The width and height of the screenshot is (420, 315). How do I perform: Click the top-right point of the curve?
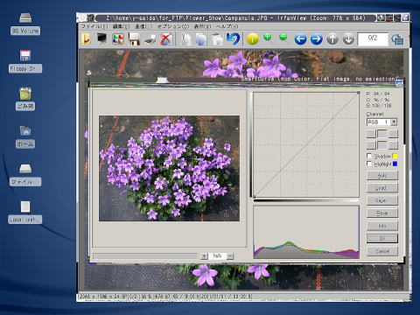[359, 93]
